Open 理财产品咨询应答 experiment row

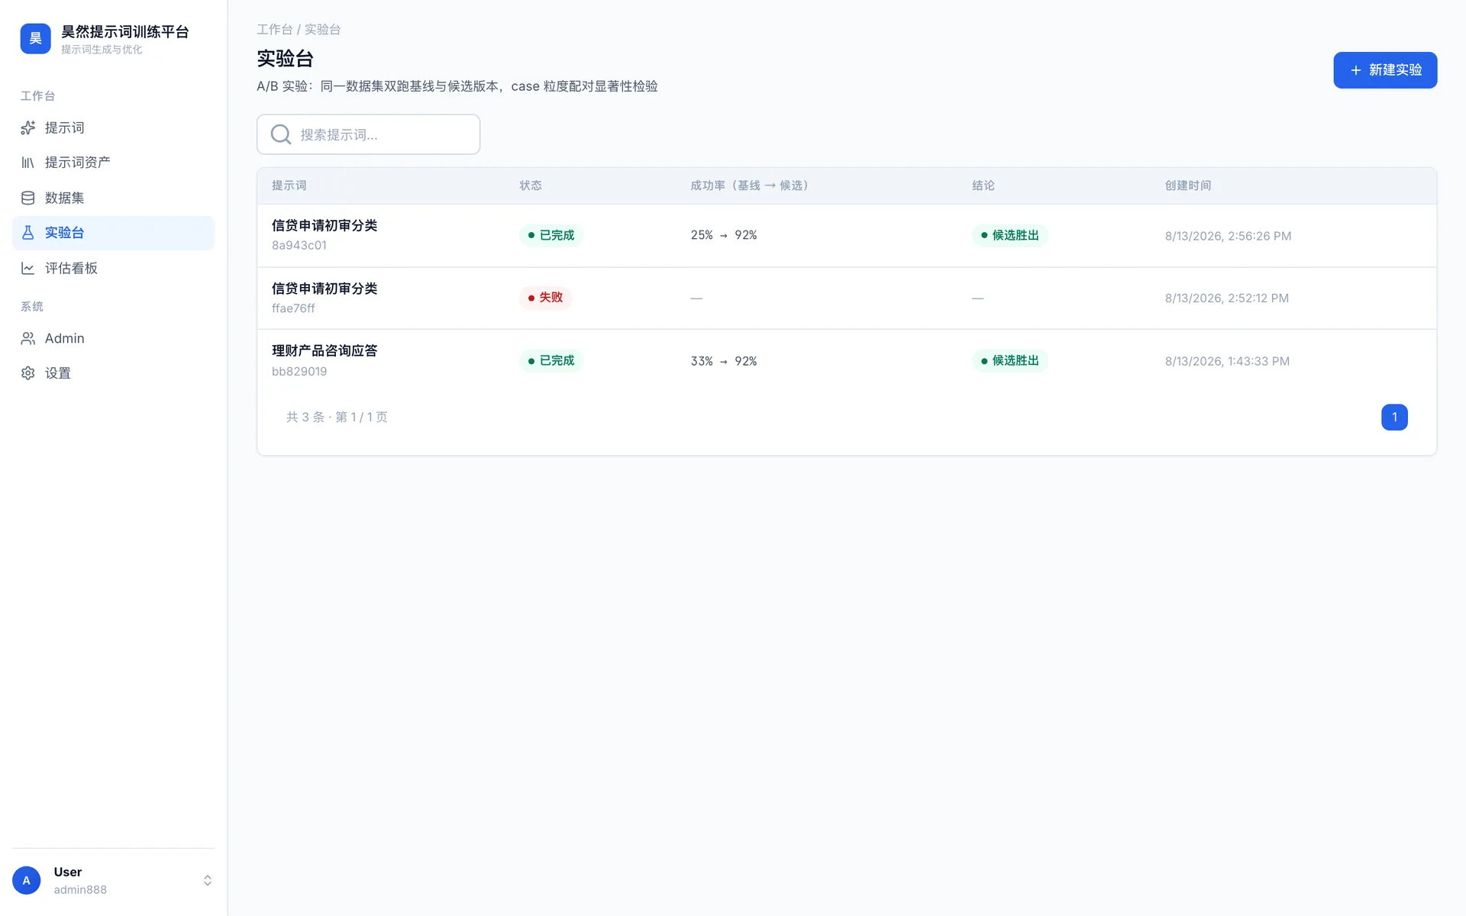847,360
